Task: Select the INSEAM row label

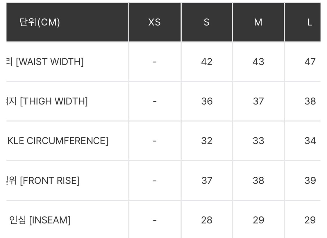Action: point(40,220)
